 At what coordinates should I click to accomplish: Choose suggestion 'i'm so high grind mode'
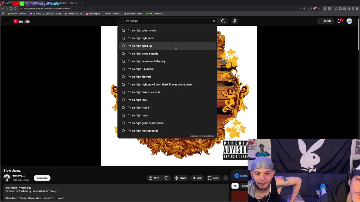[167, 30]
